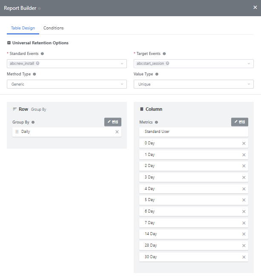Delete the 14 Day metric

tap(244, 234)
